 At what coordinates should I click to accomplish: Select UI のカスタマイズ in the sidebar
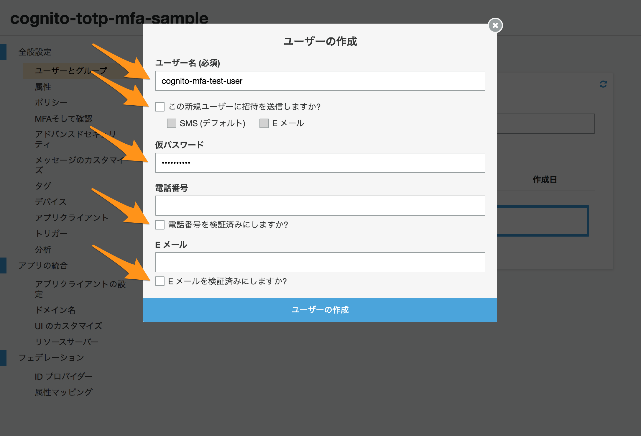pyautogui.click(x=68, y=326)
